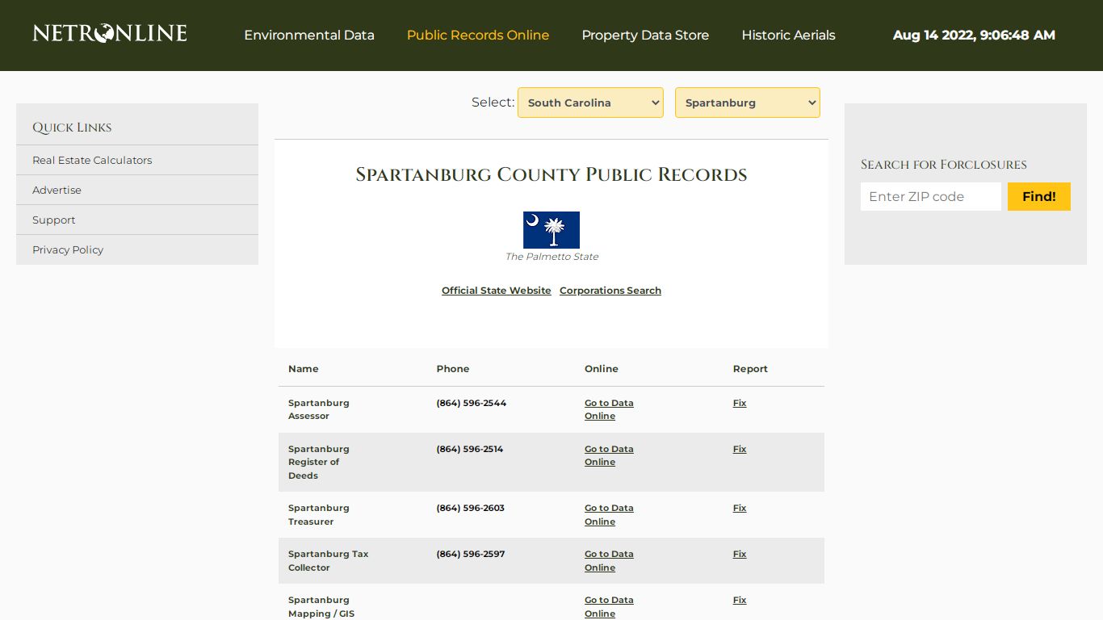Click Fix for Spartanburg Treasurer
1103x620 pixels.
point(740,508)
